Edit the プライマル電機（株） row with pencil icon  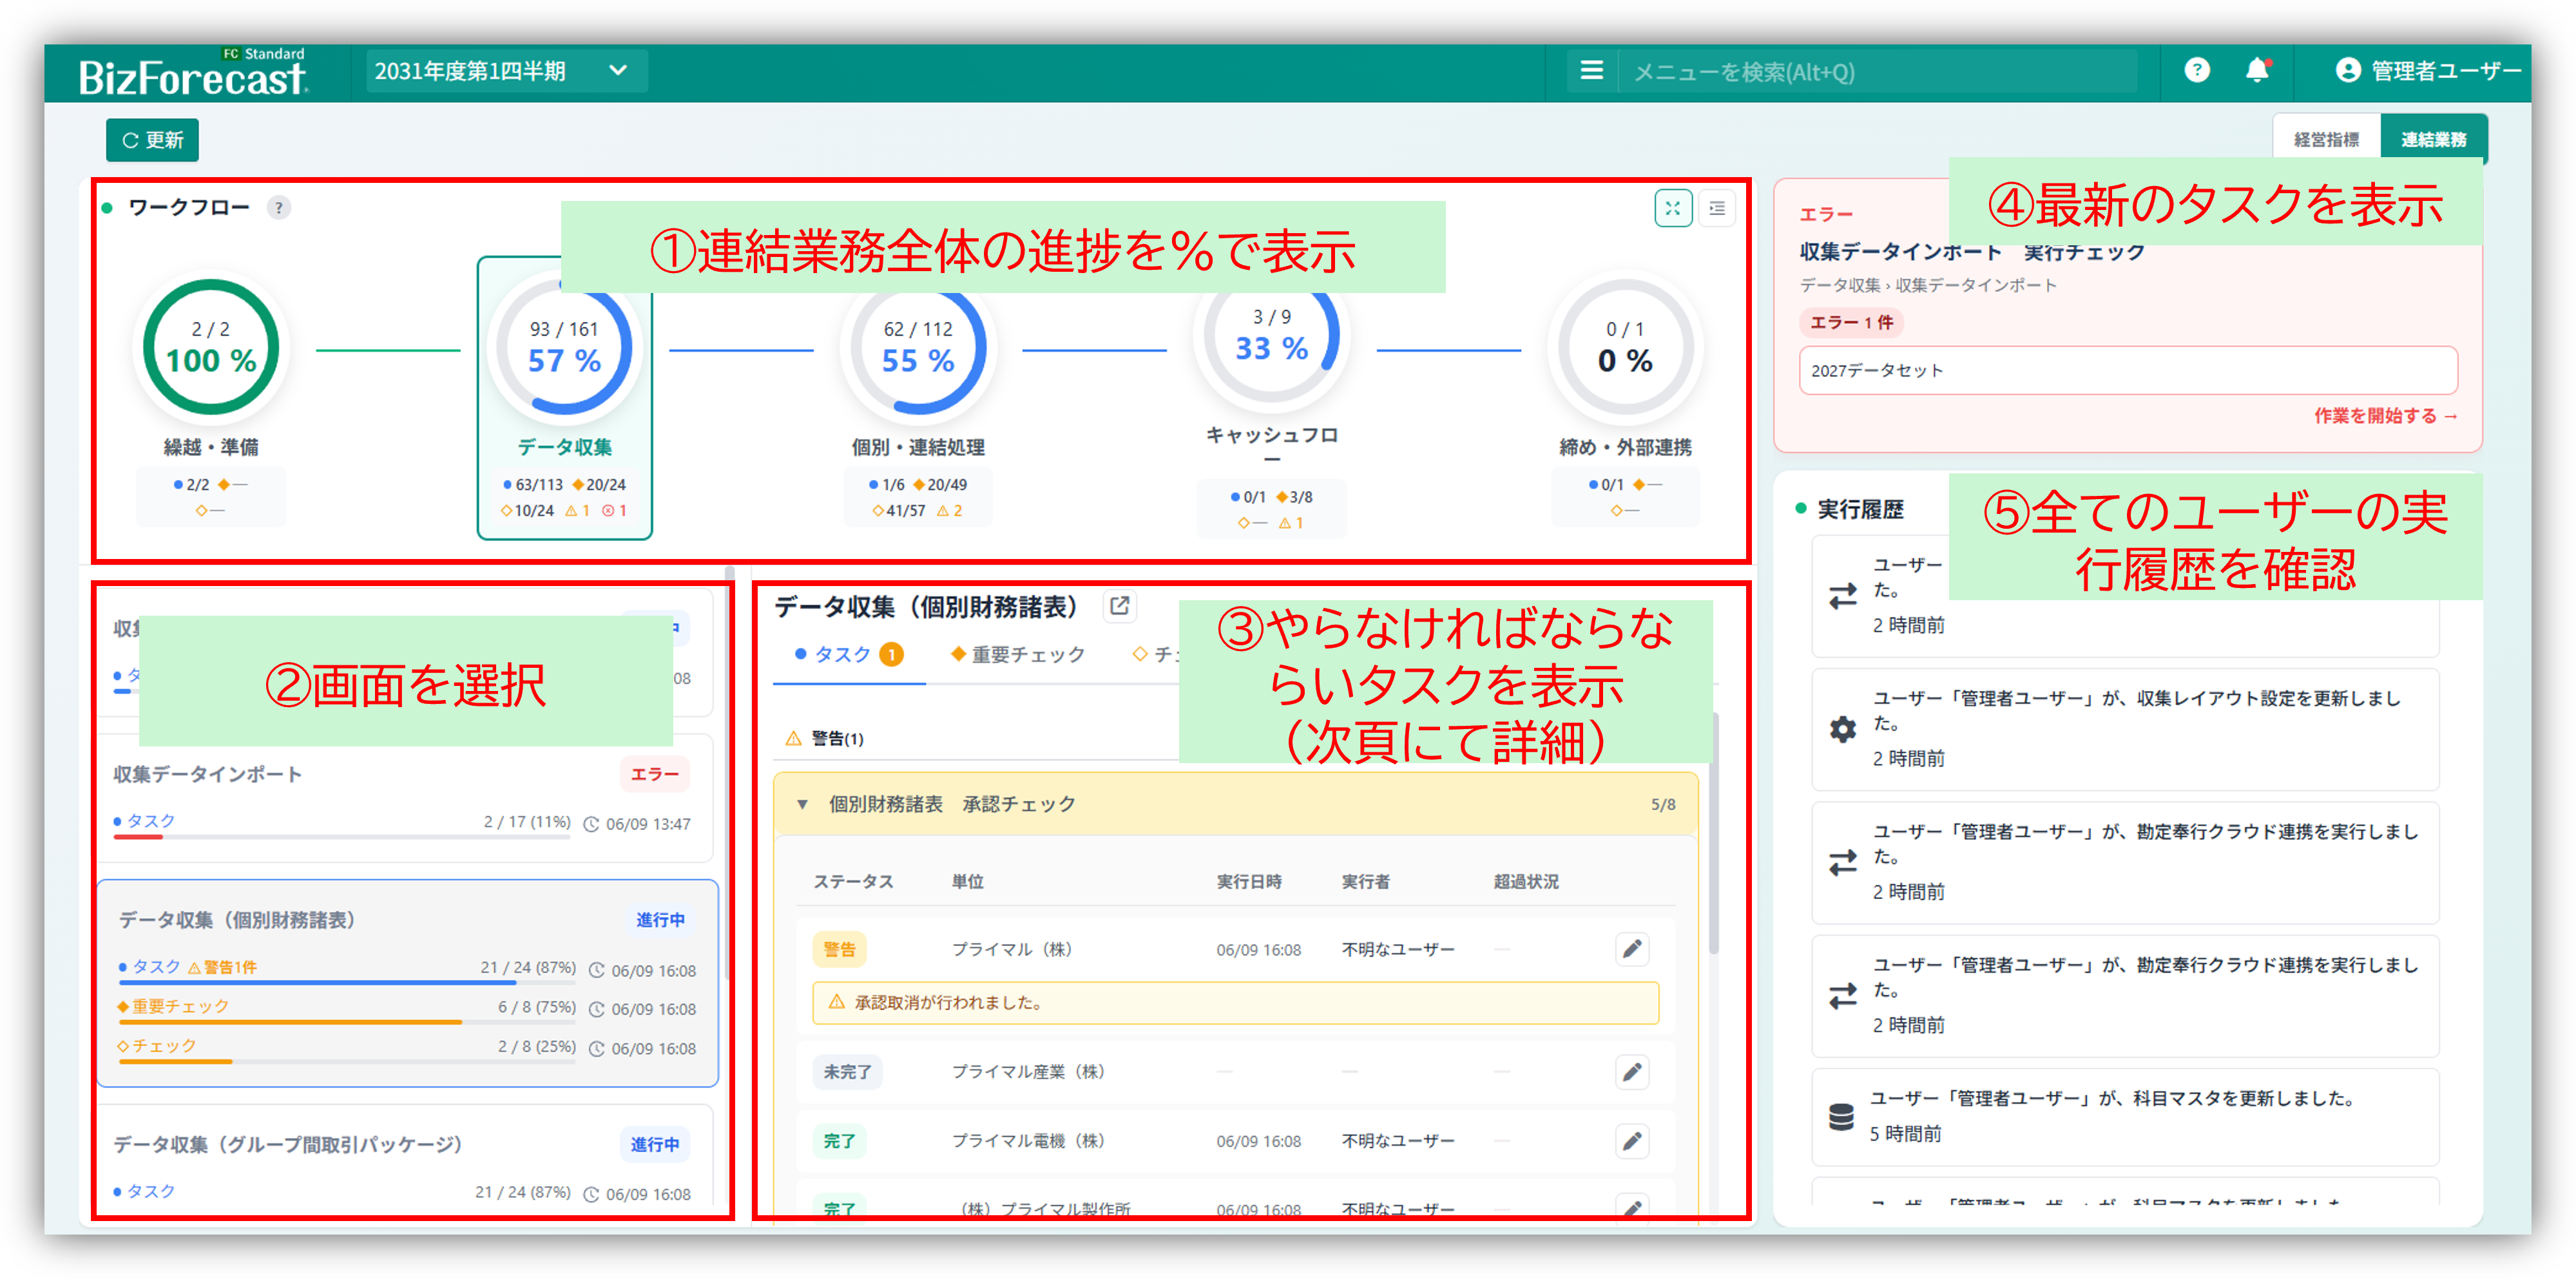[1632, 1141]
